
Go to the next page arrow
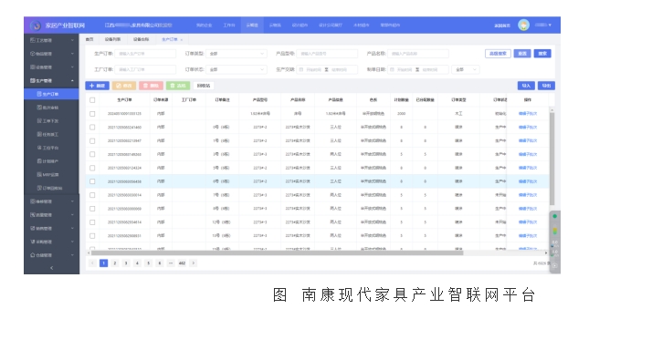point(193,262)
